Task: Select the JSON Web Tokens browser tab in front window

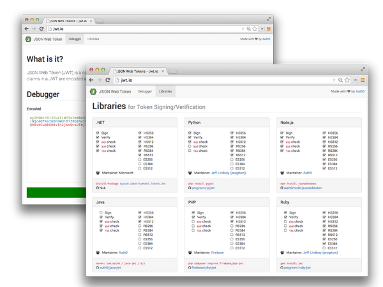Action: tap(138, 71)
